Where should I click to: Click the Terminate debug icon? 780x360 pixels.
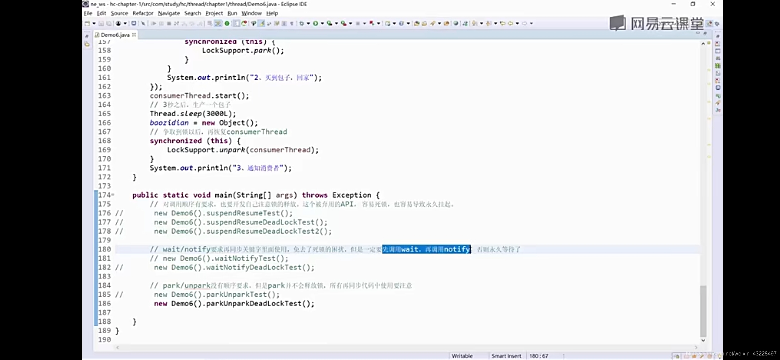(169, 23)
